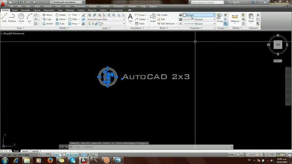Click the TOP face of the ViewCube

pos(278,45)
